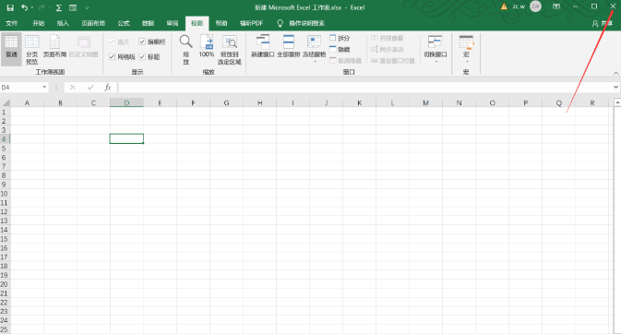Image resolution: width=621 pixels, height=334 pixels.
Task: Click the Insert Function fx icon
Action: click(108, 87)
